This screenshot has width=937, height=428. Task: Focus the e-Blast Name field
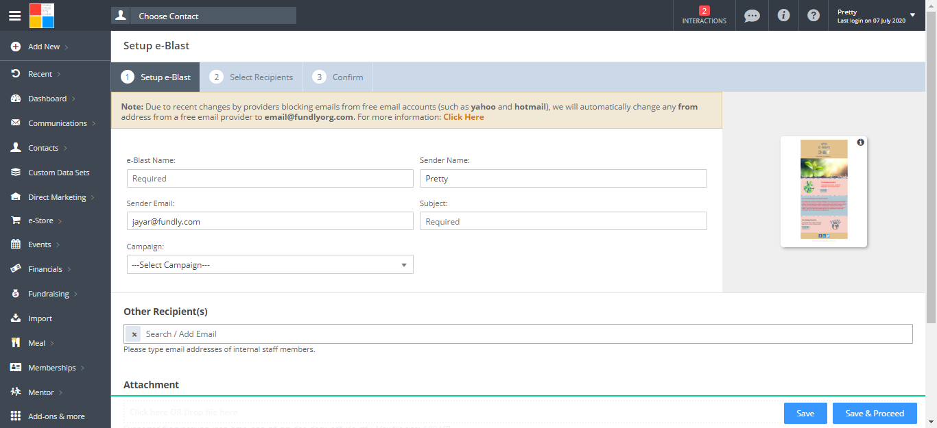coord(270,178)
